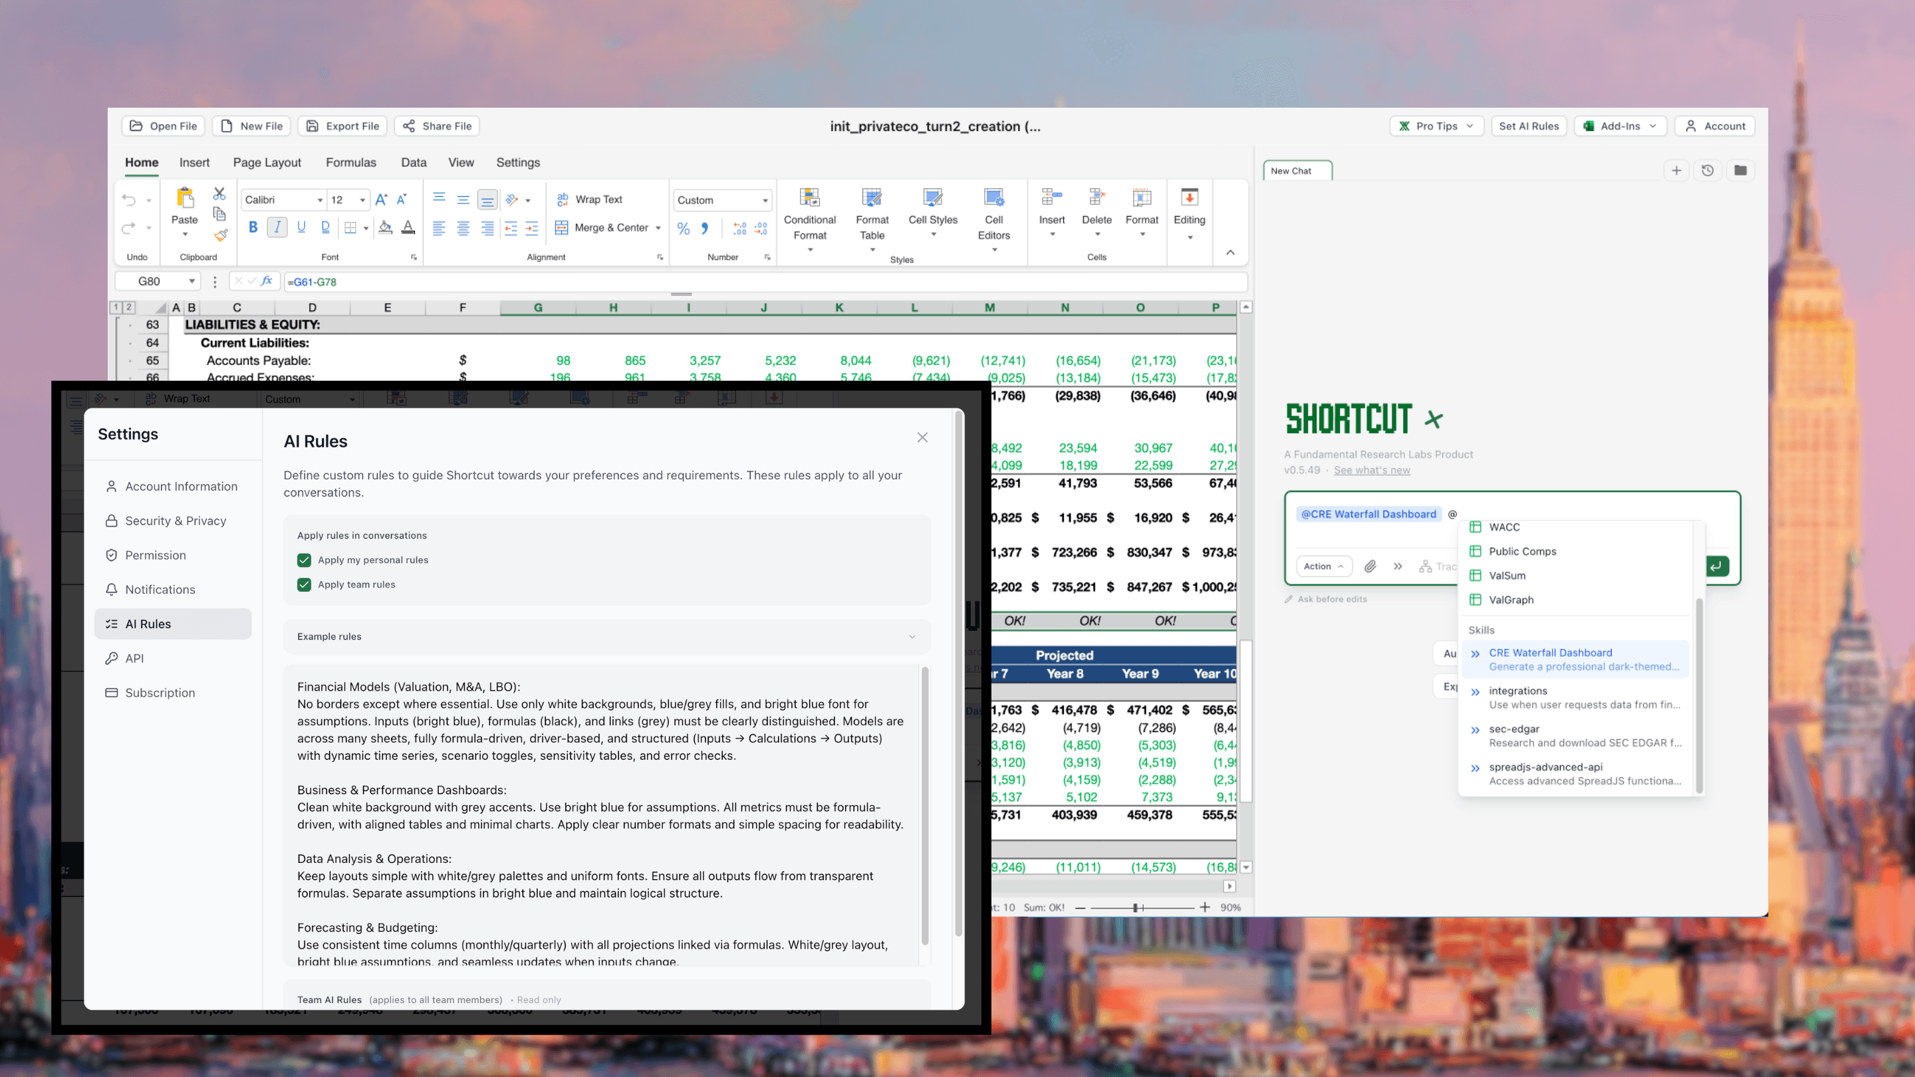Switch to the Insert ribbon tab
1915x1077 pixels.
[x=194, y=162]
